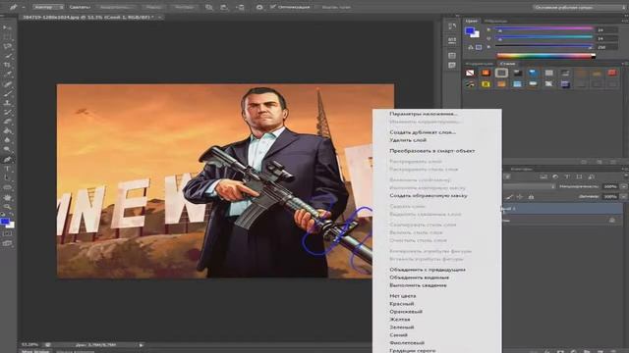This screenshot has width=629, height=353.
Task: Switch to the Стили panel tab
Action: 507,64
